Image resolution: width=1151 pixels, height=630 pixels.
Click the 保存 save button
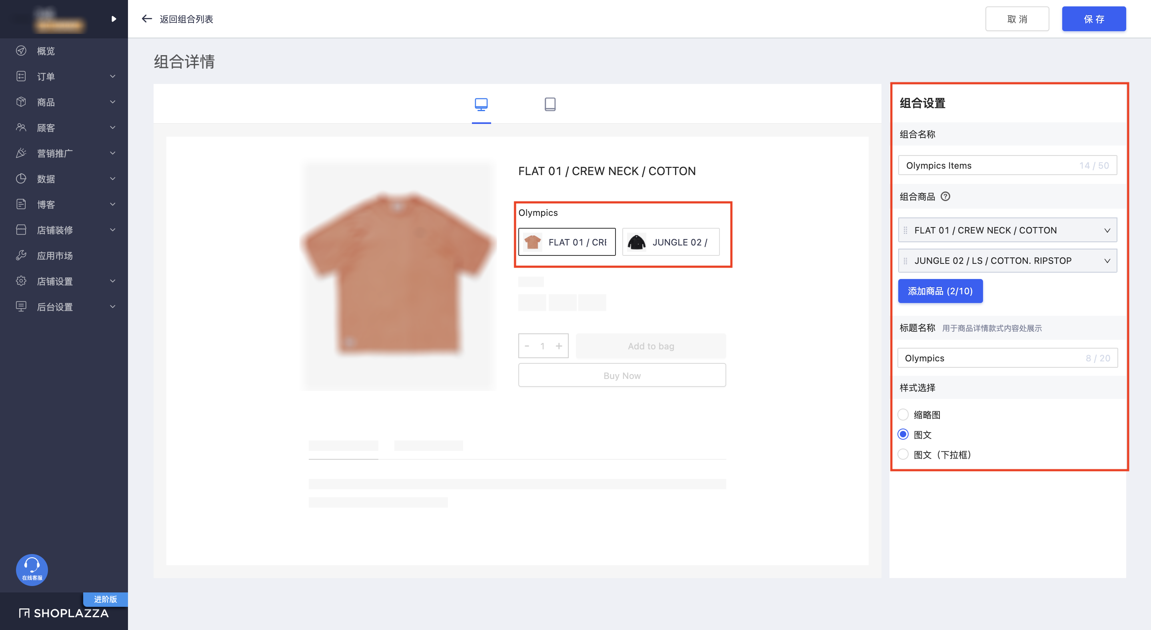pyautogui.click(x=1091, y=18)
